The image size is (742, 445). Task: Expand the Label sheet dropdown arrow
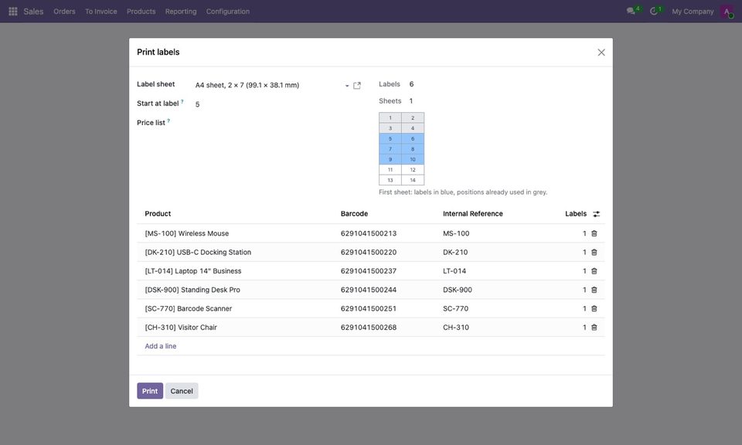pyautogui.click(x=347, y=86)
